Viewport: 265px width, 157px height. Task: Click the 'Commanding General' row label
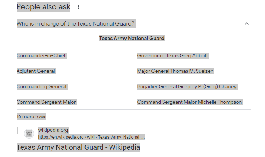point(41,86)
